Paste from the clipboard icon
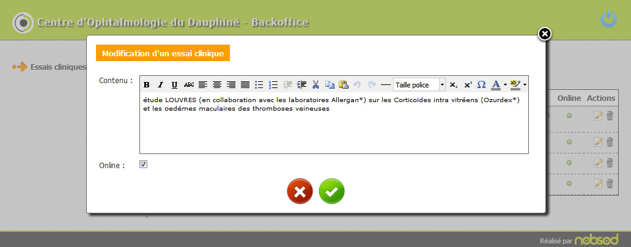Viewport: 631px width, 247px height. tap(343, 85)
